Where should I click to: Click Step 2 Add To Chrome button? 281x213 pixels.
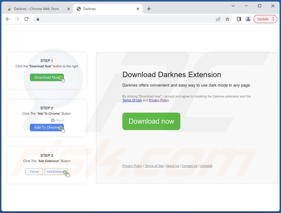pyautogui.click(x=47, y=127)
